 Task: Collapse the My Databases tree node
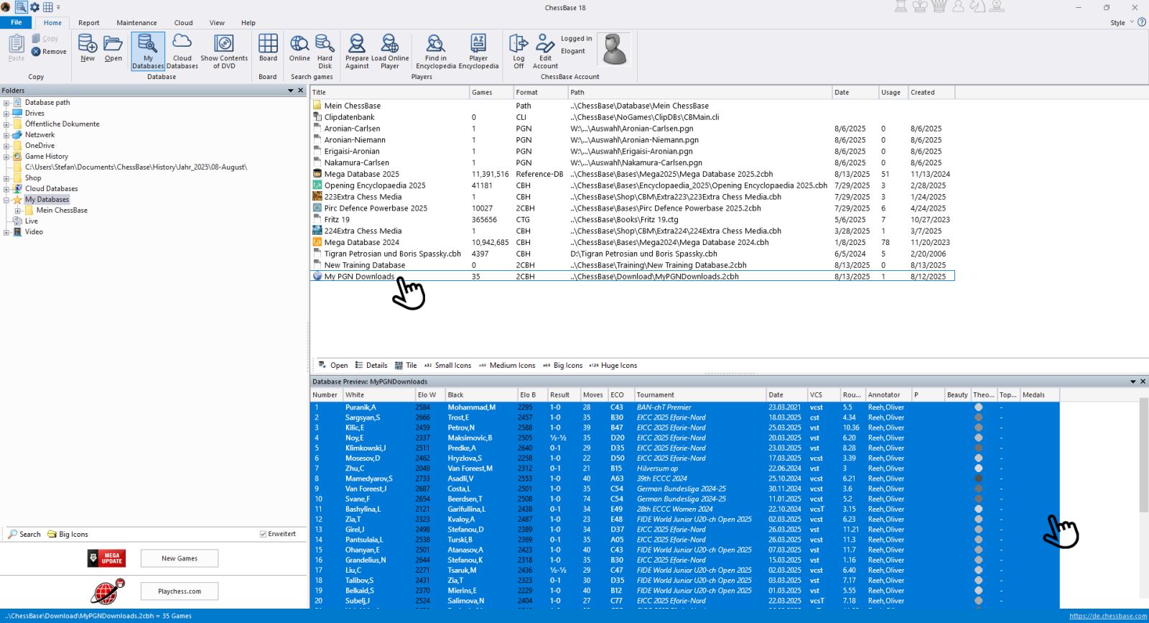click(6, 200)
